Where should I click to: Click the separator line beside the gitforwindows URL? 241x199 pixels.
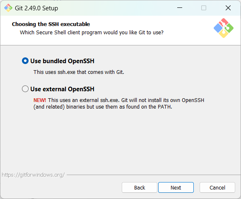click(153, 175)
